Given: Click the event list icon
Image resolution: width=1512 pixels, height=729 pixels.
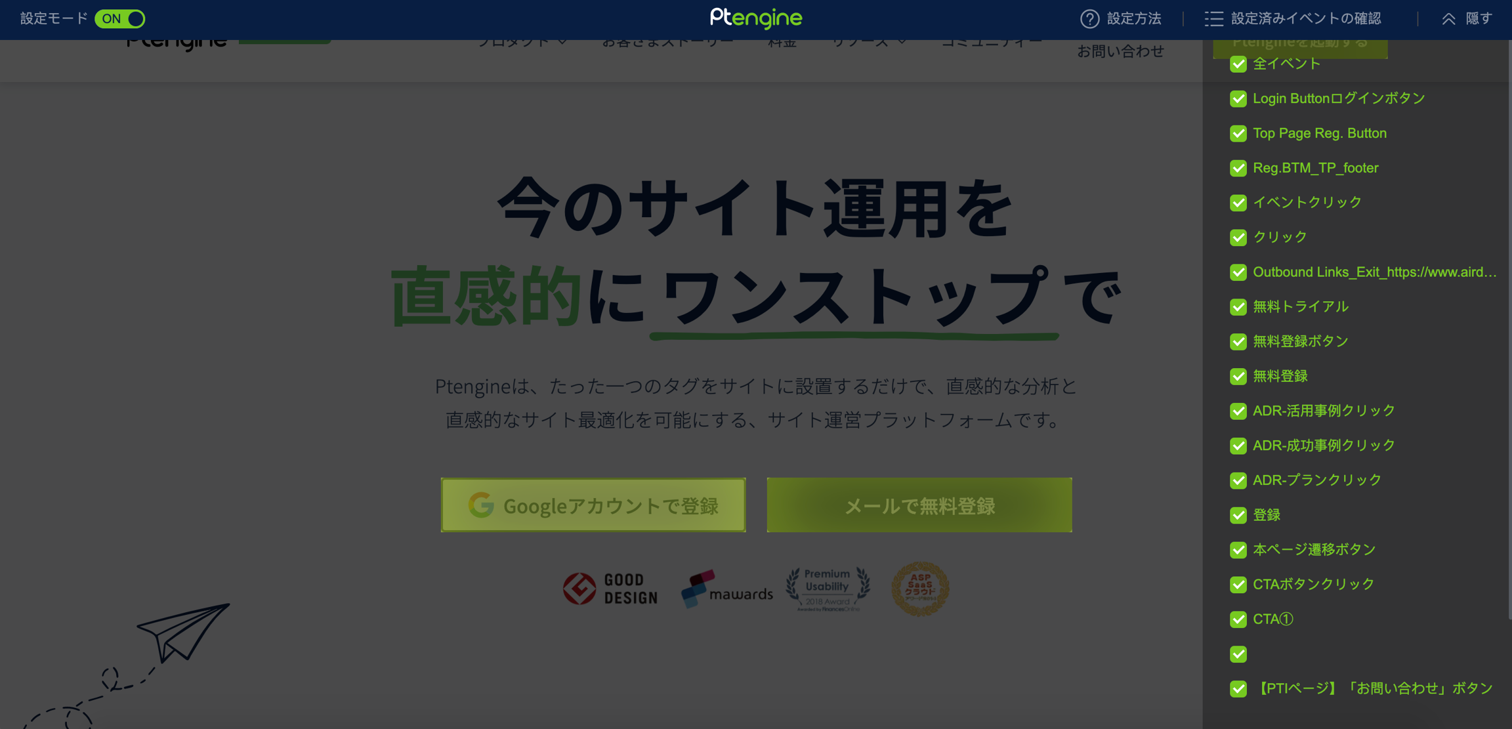Looking at the screenshot, I should point(1213,19).
